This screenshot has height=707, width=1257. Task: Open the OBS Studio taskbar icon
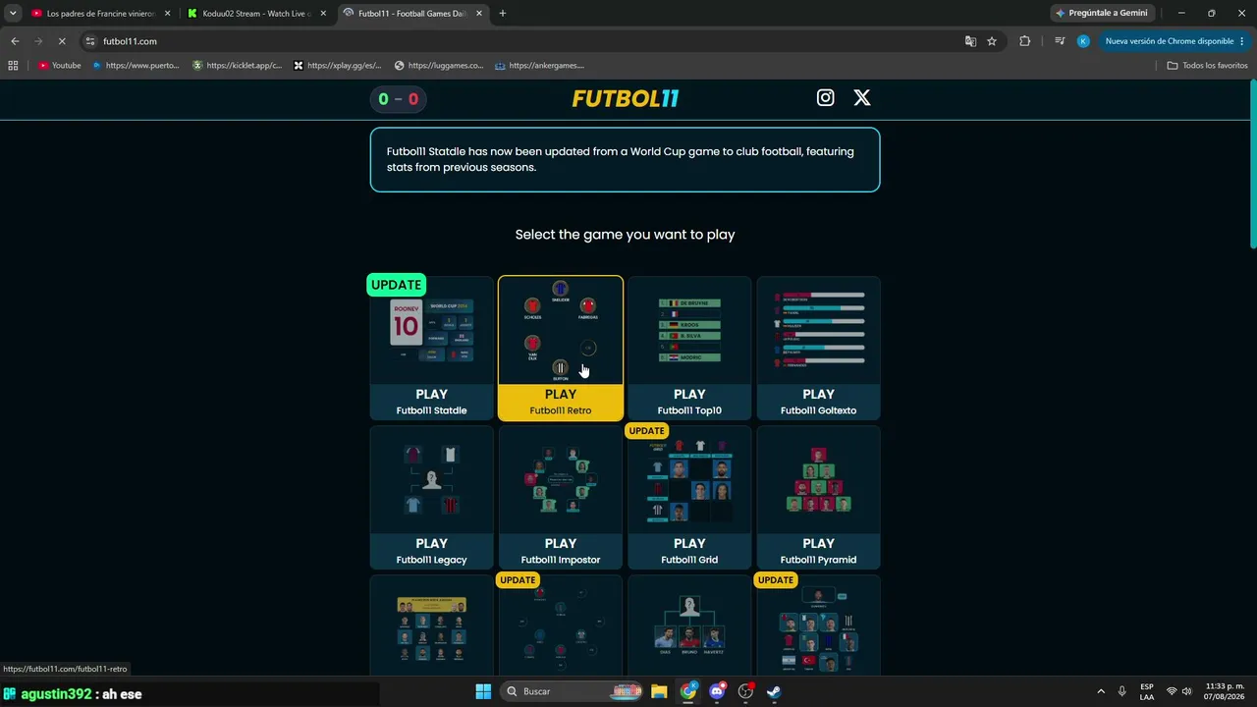click(x=745, y=691)
